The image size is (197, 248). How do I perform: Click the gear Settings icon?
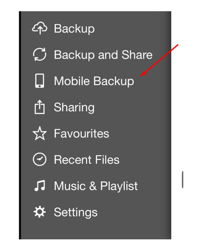40,212
